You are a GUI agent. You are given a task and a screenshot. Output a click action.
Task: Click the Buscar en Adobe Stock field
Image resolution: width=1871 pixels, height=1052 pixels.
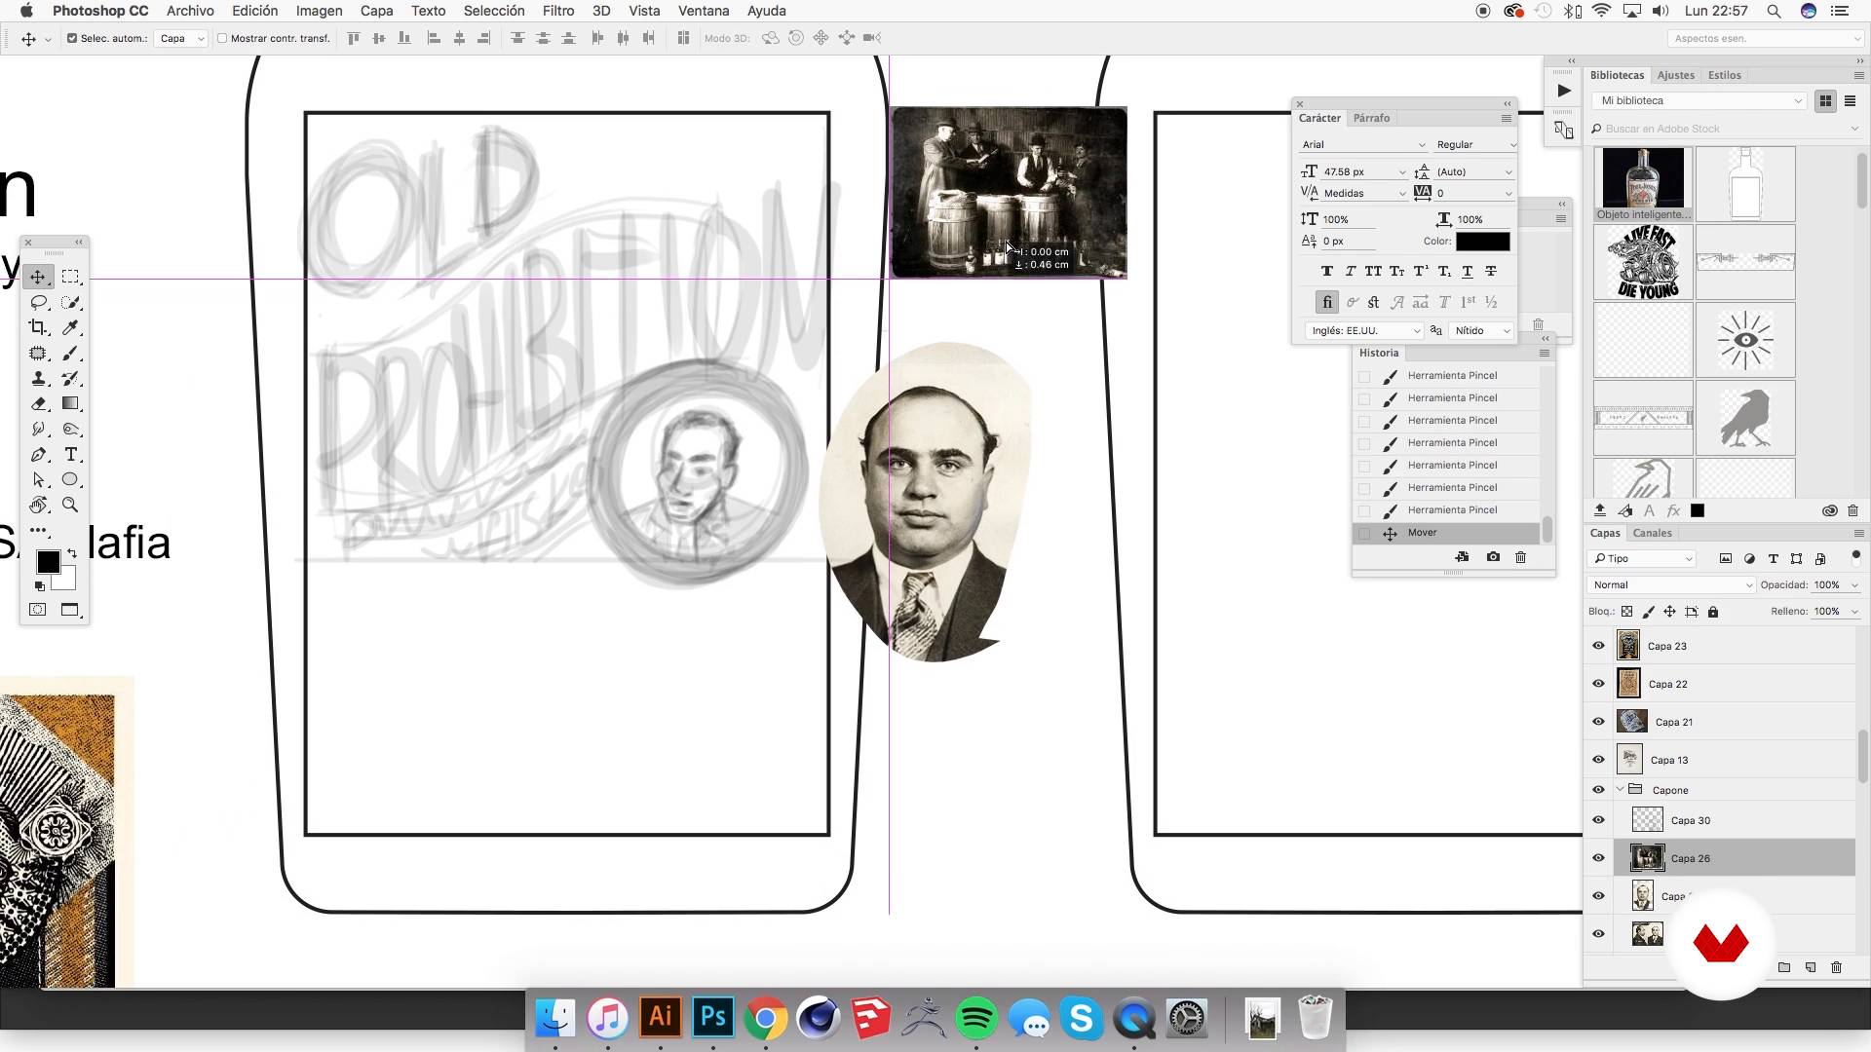click(x=1725, y=129)
